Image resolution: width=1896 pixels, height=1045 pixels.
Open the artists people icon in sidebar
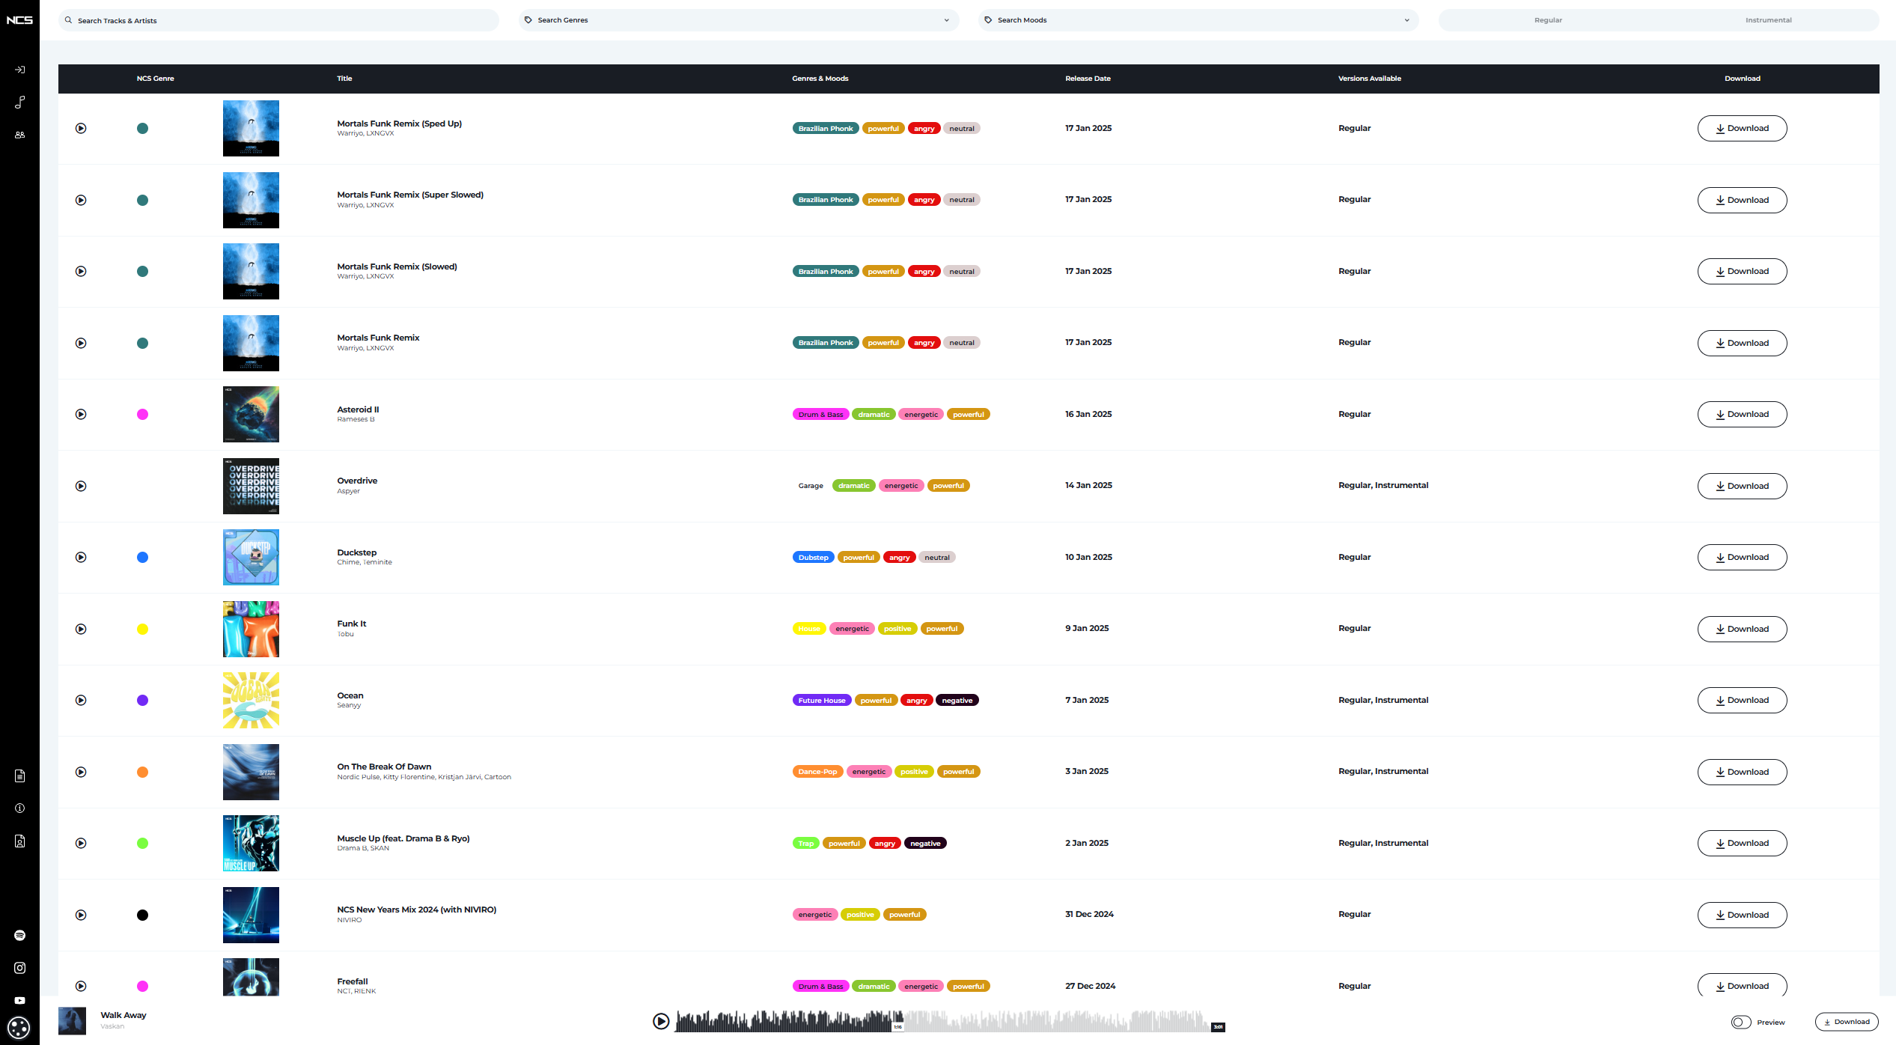point(20,135)
